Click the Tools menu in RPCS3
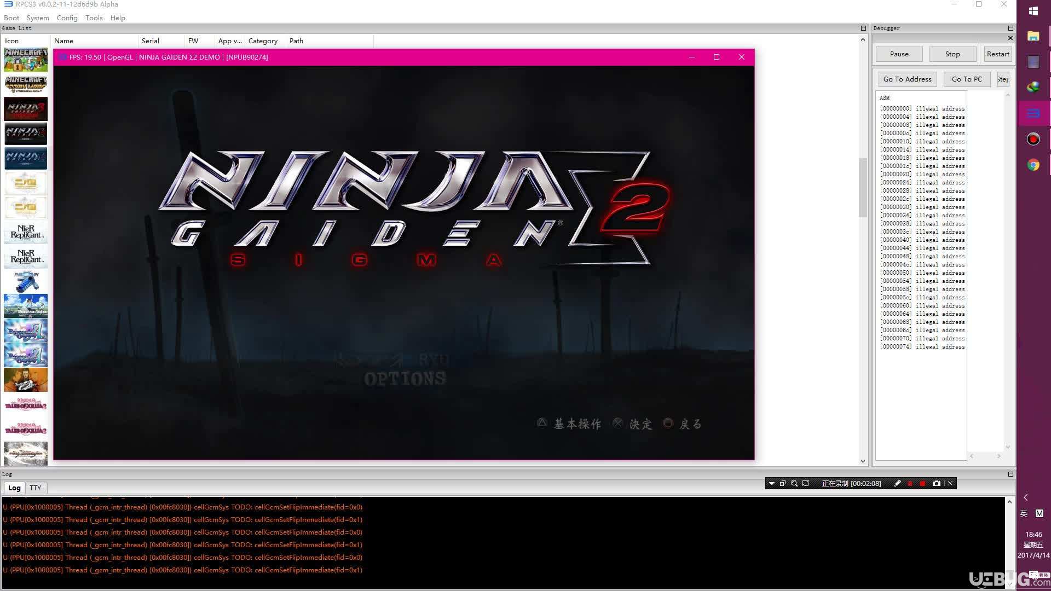1051x591 pixels. [x=93, y=18]
